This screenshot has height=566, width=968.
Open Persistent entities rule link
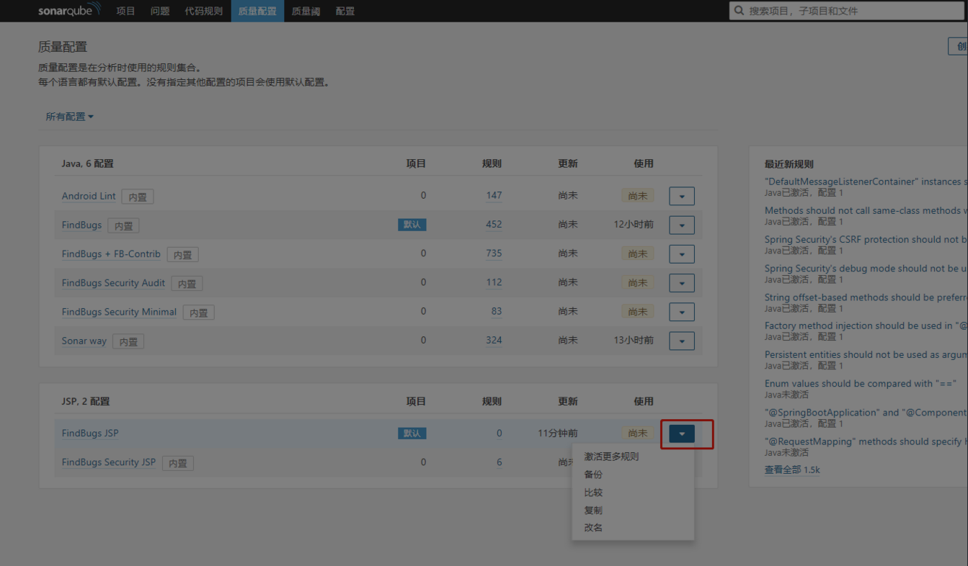[x=866, y=354]
